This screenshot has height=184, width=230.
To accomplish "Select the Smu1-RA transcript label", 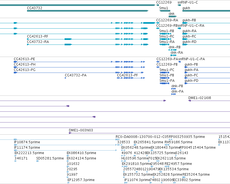I will pyautogui.click(x=167, y=42).
